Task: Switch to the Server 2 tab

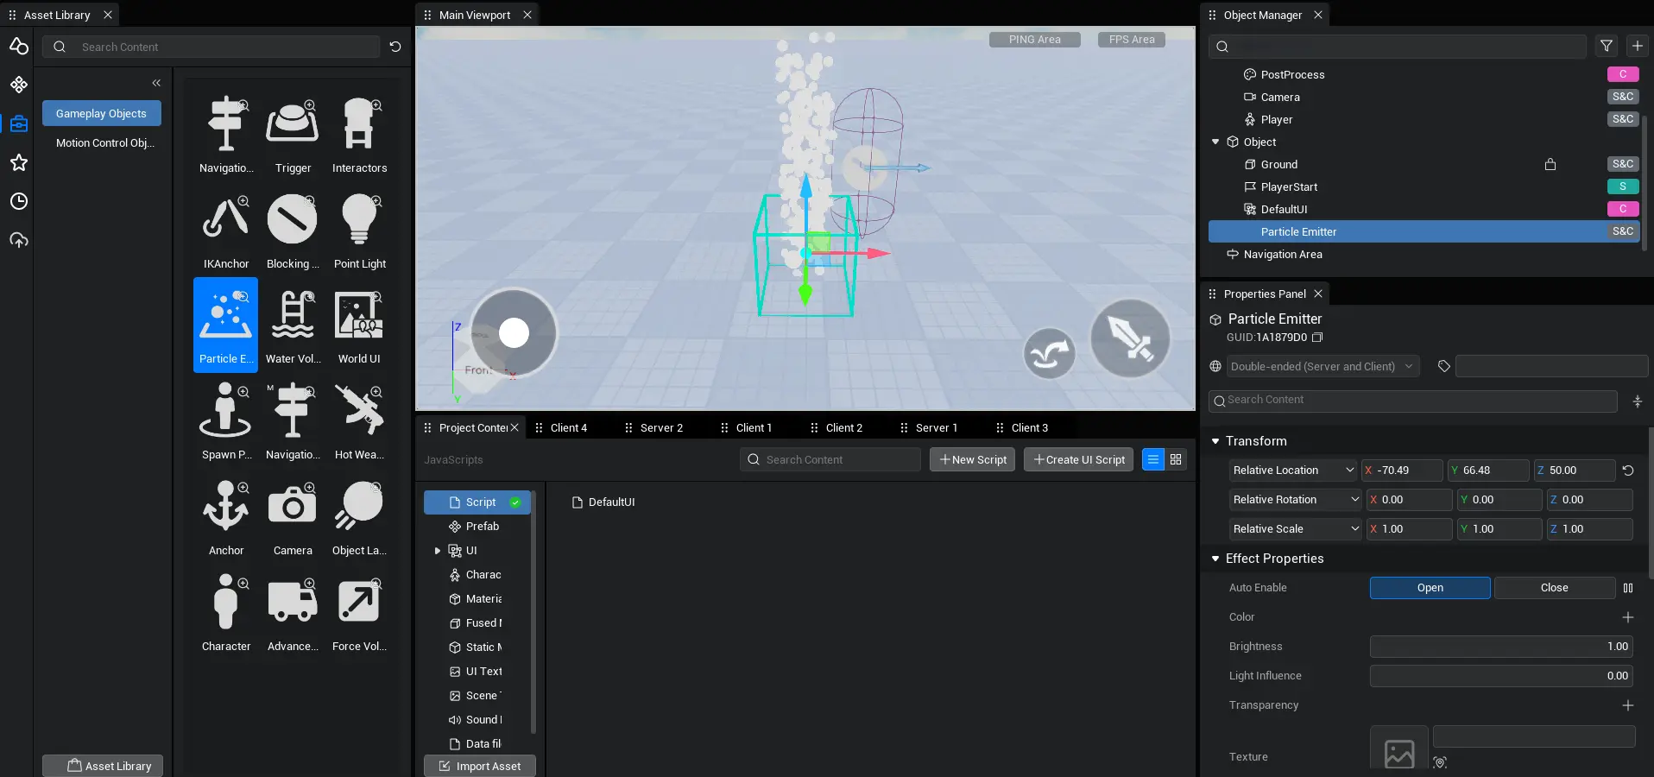Action: pyautogui.click(x=661, y=428)
